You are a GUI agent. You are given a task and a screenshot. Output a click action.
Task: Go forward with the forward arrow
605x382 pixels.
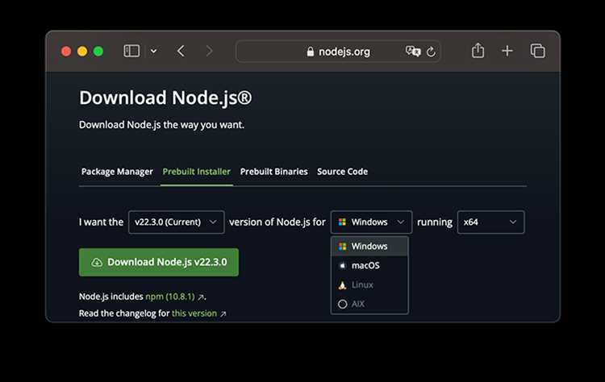pos(209,51)
